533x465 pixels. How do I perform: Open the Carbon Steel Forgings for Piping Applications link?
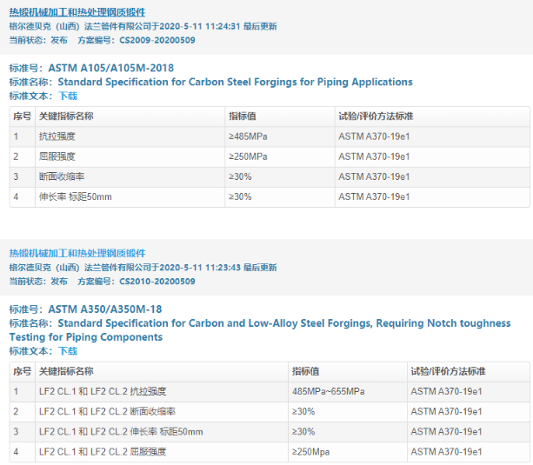tap(235, 83)
